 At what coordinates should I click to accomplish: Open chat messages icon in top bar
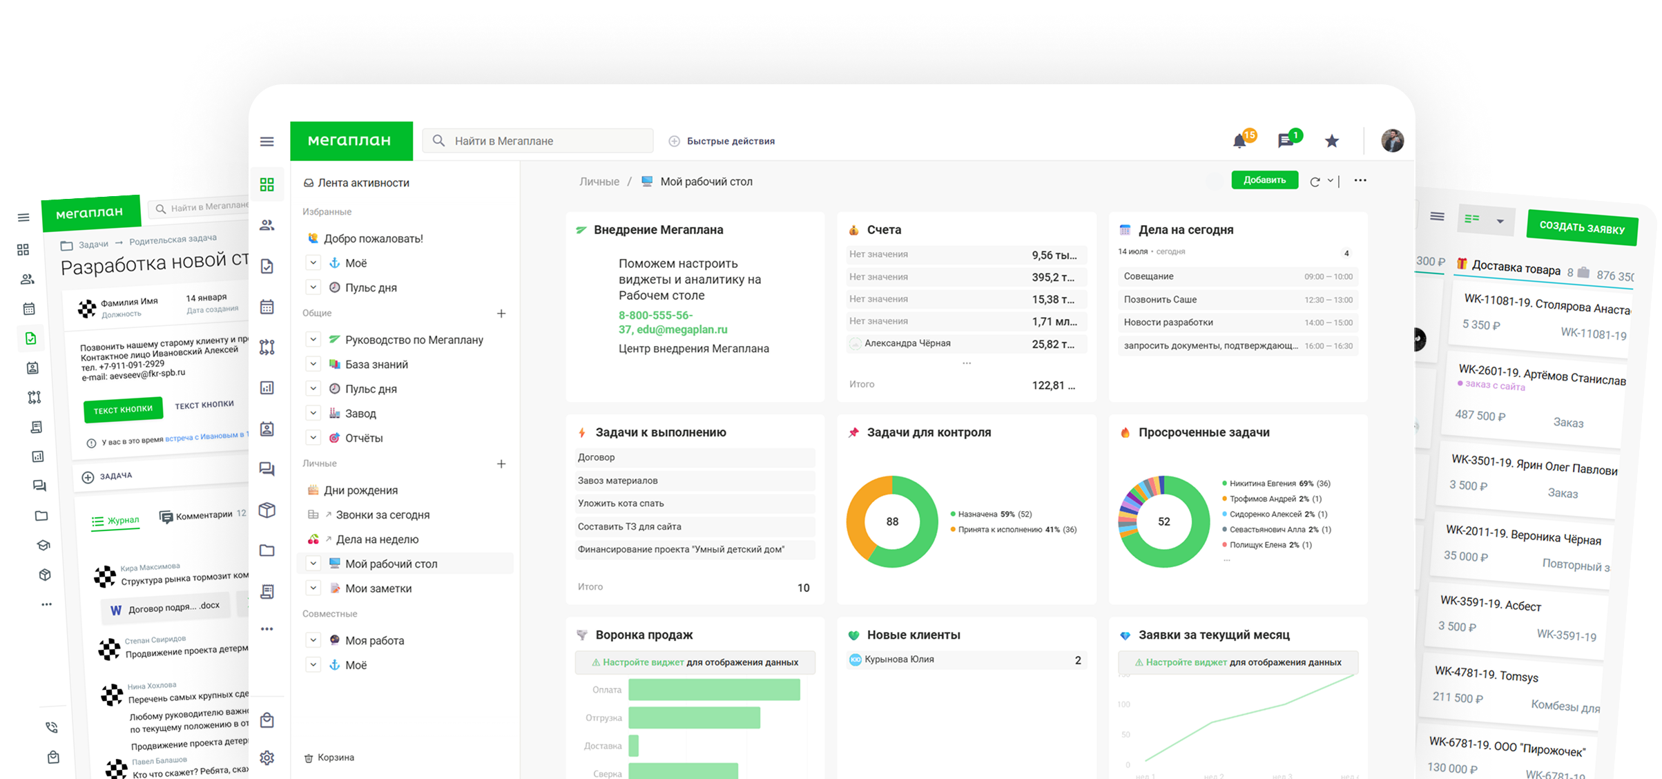coord(1285,141)
